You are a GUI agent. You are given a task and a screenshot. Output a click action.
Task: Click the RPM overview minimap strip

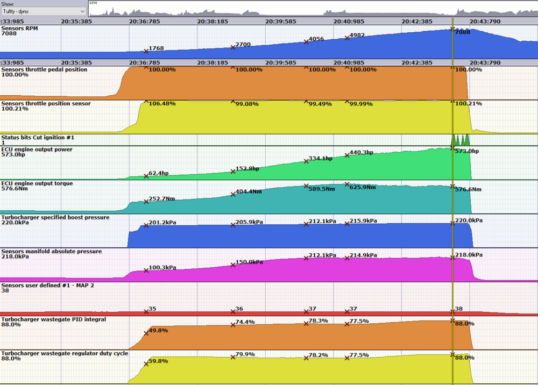(313, 9)
